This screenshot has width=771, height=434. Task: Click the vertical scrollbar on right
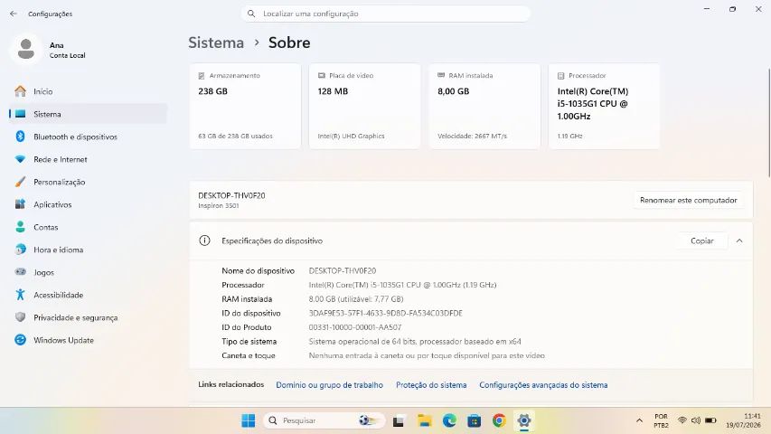pos(768,123)
